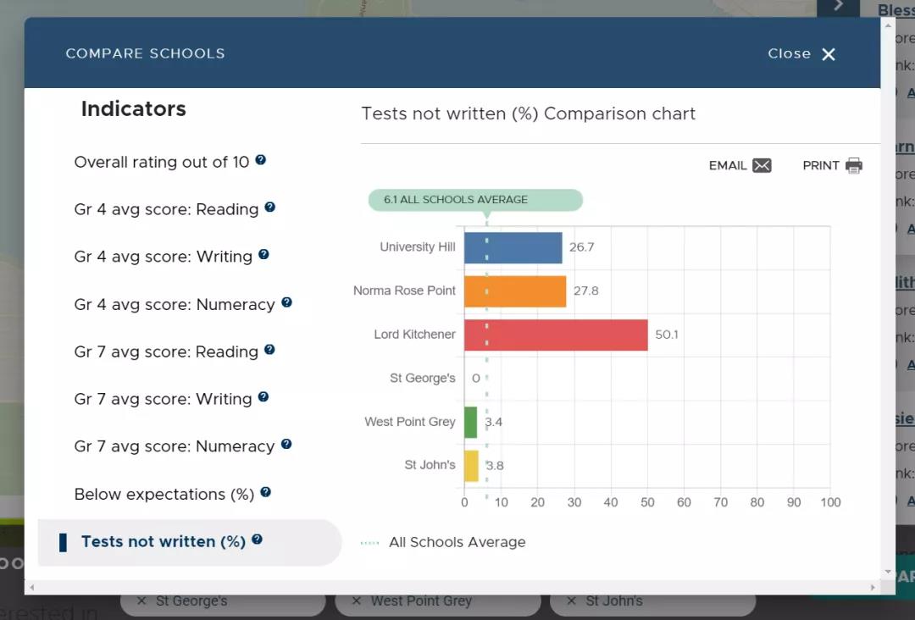Click the Gr 4 Numeracy help icon
This screenshot has height=620, width=915.
pyautogui.click(x=286, y=302)
